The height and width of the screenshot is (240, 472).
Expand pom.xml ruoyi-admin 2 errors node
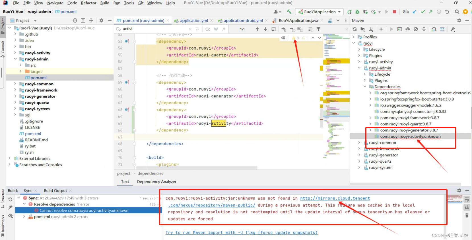24,216
